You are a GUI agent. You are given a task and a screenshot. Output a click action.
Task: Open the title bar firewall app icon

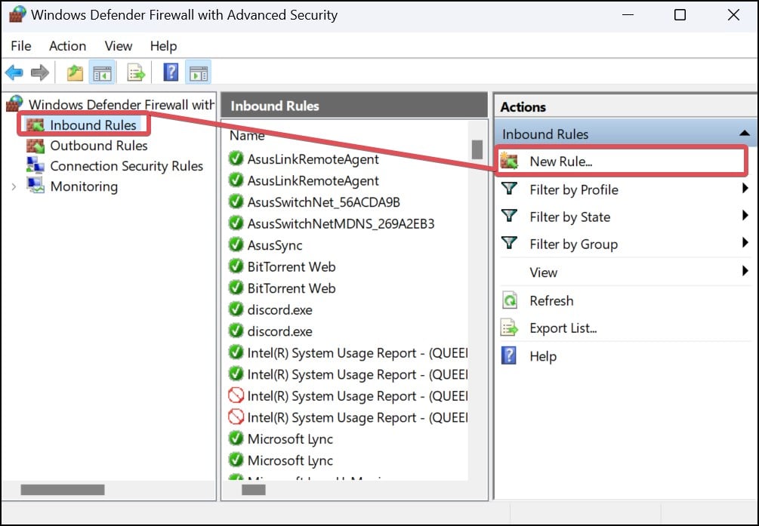17,14
